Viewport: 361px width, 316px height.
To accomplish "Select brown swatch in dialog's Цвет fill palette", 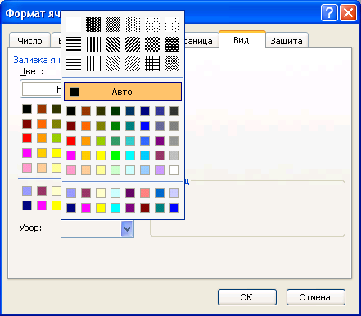I will point(42,109).
